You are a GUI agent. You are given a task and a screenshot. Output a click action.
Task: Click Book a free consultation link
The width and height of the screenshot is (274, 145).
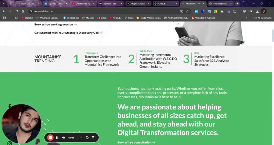[136, 142]
